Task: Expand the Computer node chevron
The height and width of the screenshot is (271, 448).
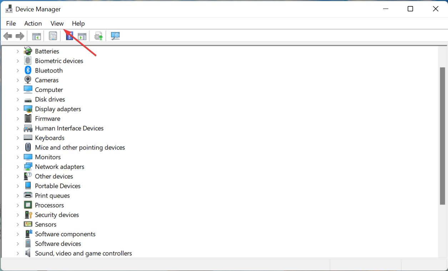Action: (17, 90)
